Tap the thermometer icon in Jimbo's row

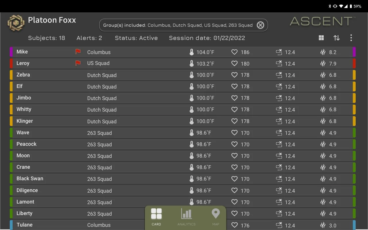point(192,98)
